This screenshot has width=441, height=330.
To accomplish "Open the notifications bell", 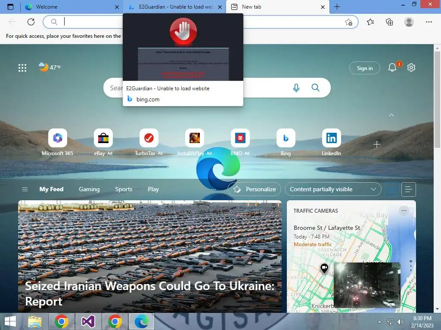I will pyautogui.click(x=392, y=67).
